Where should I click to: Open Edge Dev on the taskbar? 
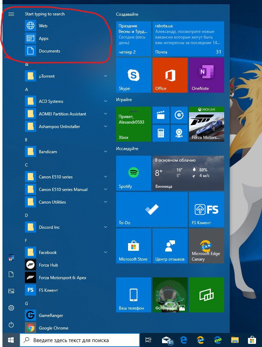217,340
